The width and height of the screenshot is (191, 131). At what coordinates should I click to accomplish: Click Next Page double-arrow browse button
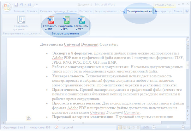click(x=188, y=118)
